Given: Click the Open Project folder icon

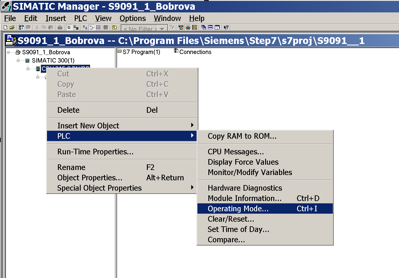Looking at the screenshot, I should pyautogui.click(x=12, y=27).
